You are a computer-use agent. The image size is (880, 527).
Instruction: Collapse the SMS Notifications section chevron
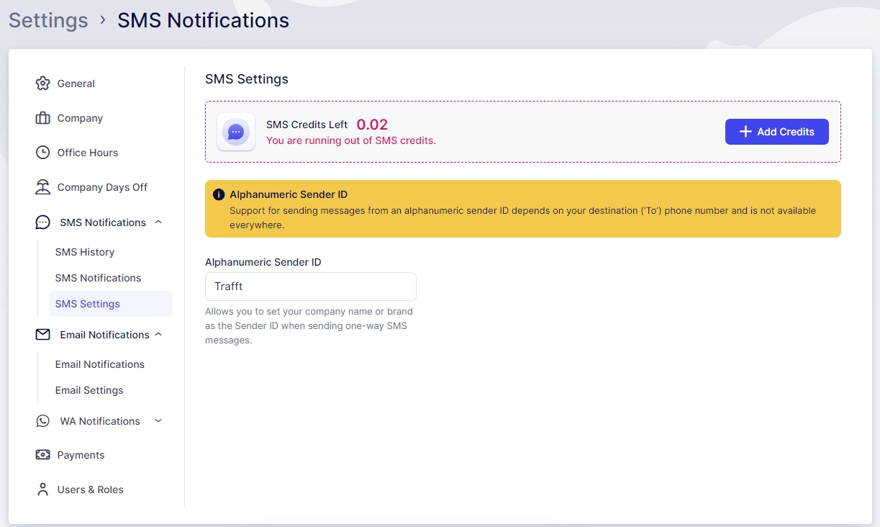[158, 222]
